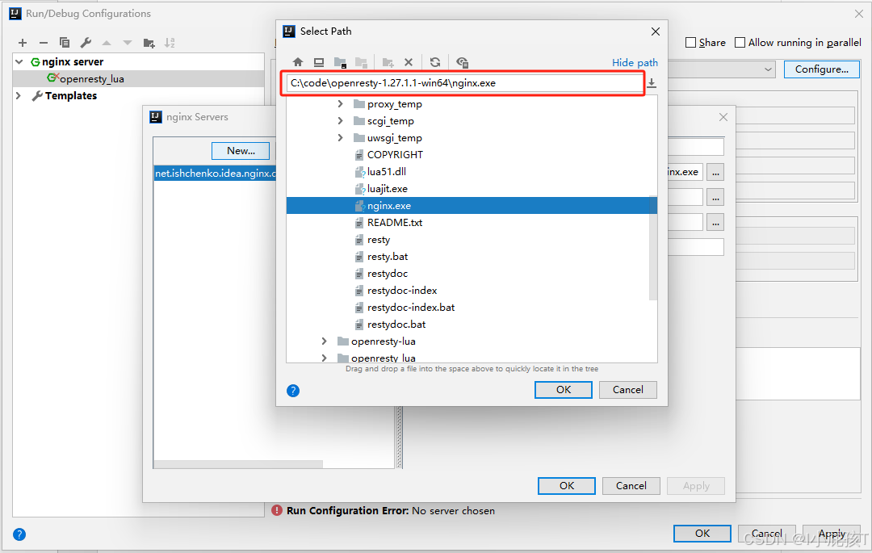Click nginx Servers list horizontal scrollbar

click(238, 464)
